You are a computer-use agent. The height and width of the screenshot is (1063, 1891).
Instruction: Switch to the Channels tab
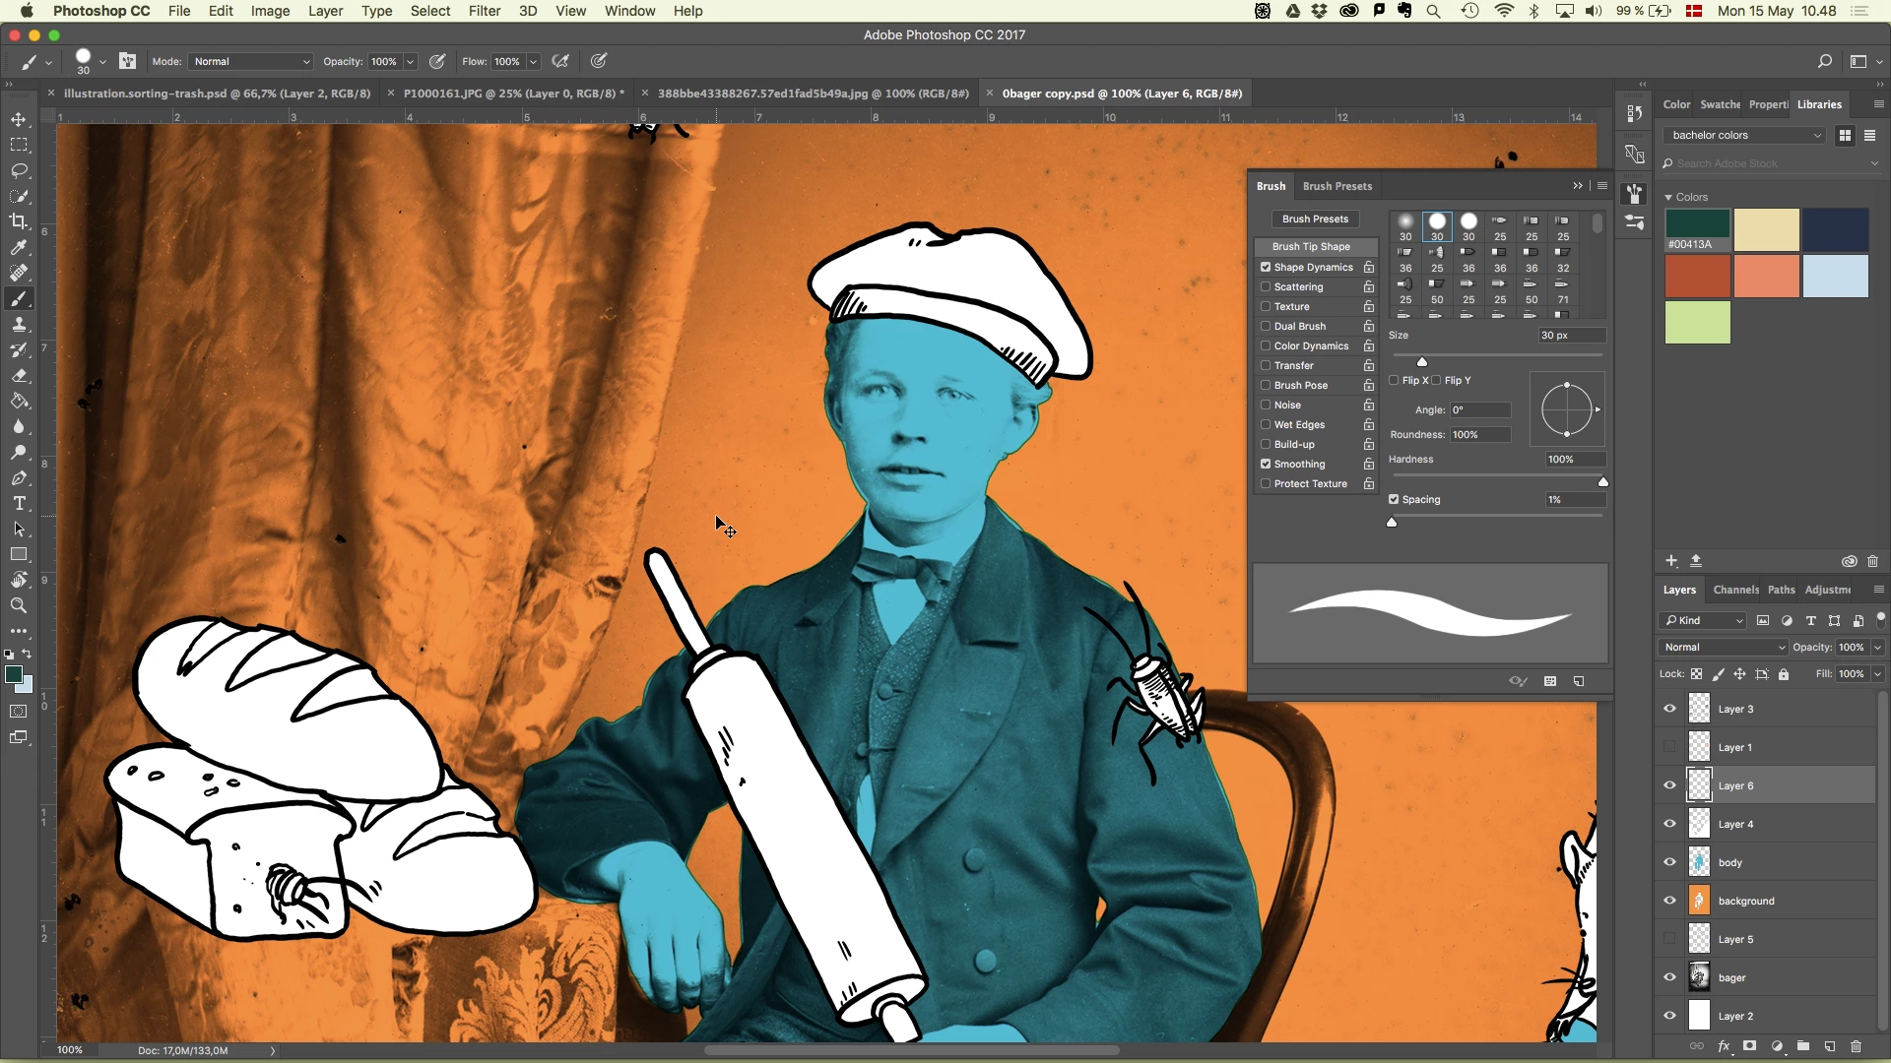[x=1735, y=590]
